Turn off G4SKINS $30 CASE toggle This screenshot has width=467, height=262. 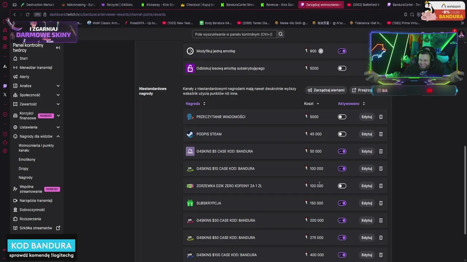(x=342, y=221)
